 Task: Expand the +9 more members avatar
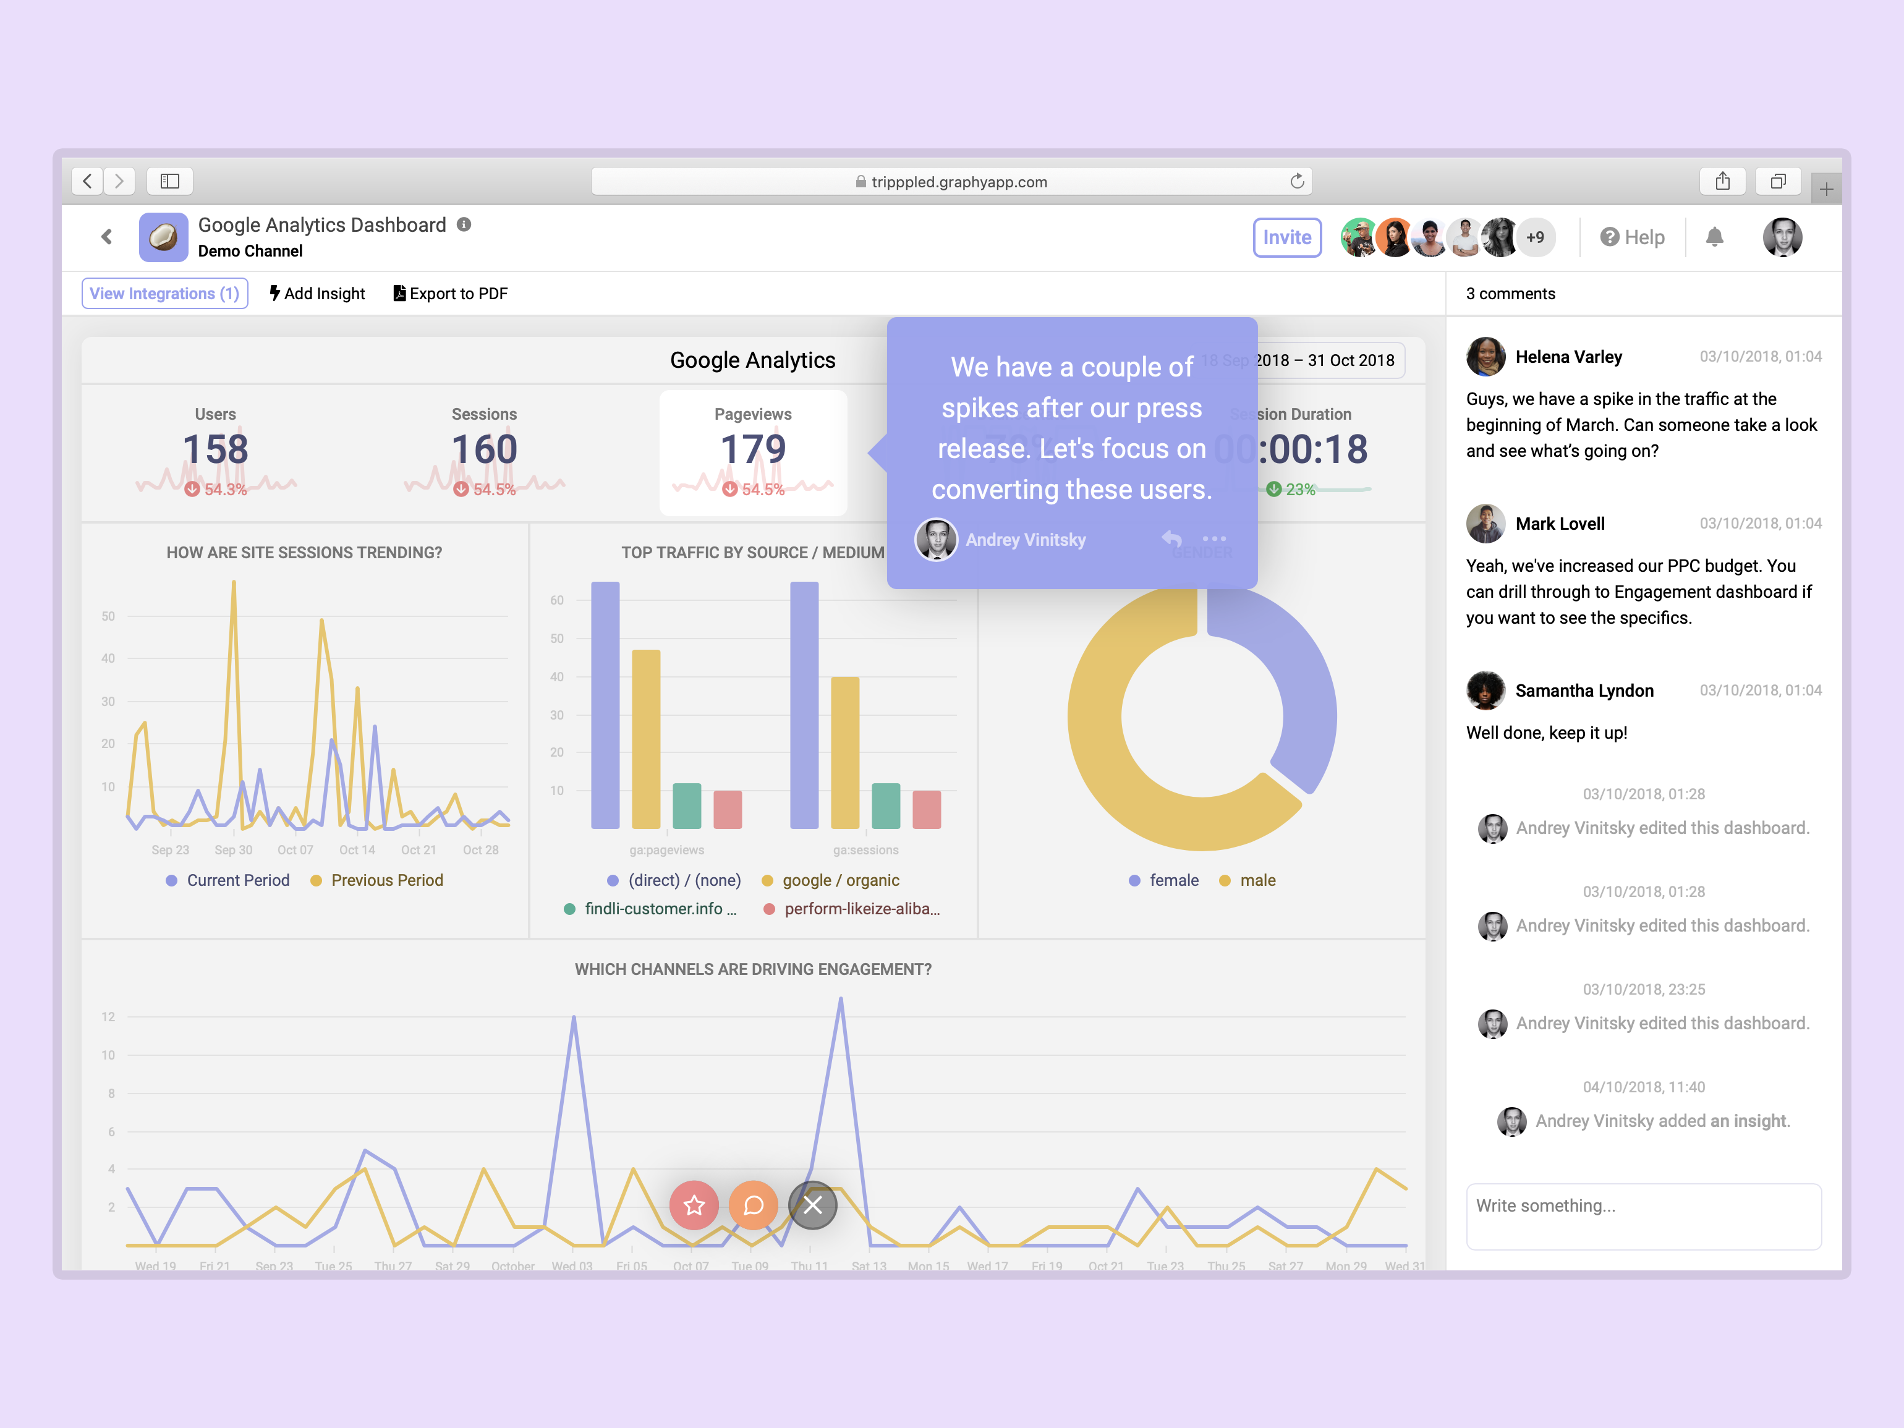pos(1535,237)
